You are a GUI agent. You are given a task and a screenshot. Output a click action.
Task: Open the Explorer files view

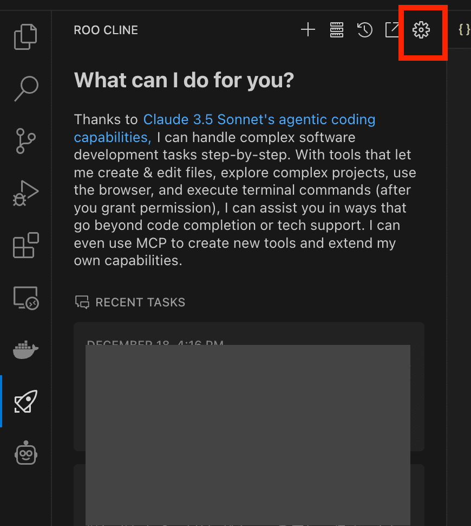[x=25, y=37]
